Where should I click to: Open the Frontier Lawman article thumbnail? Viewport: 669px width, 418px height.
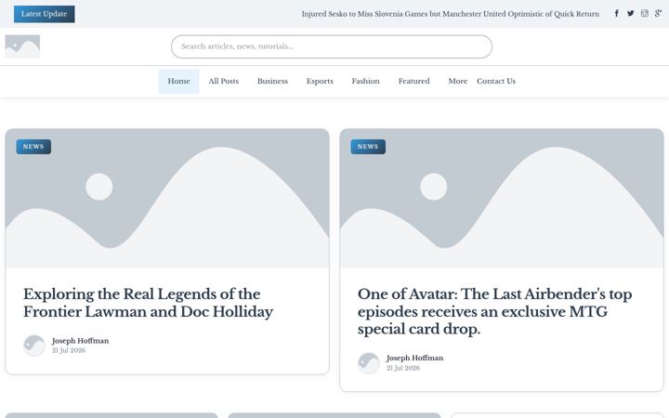pos(167,199)
